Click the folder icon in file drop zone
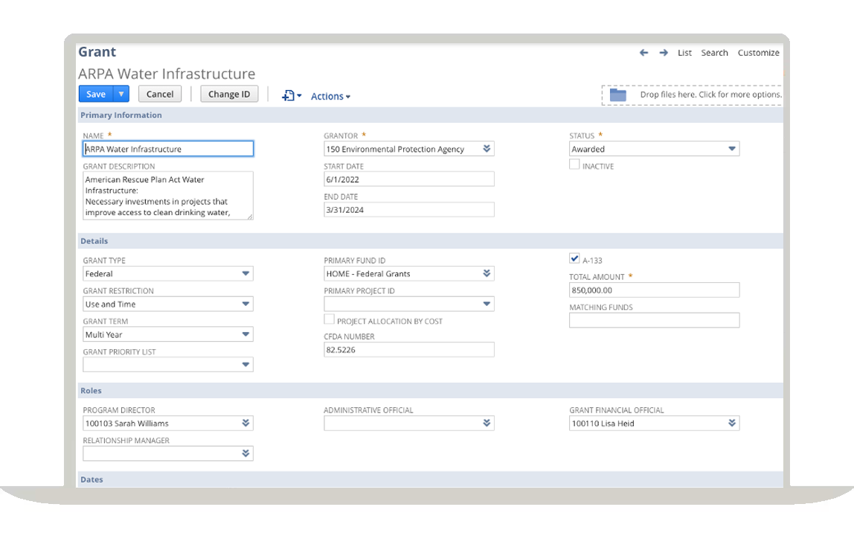This screenshot has width=854, height=539. pyautogui.click(x=618, y=95)
